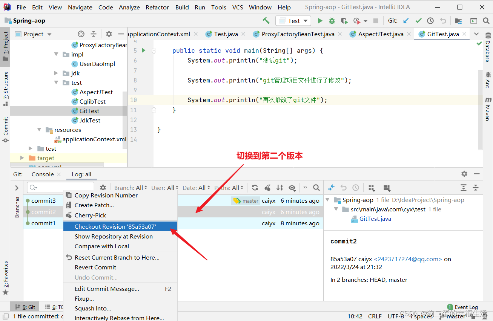The width and height of the screenshot is (493, 321).
Task: Click the Commit side tool window button
Action: [x=6, y=130]
